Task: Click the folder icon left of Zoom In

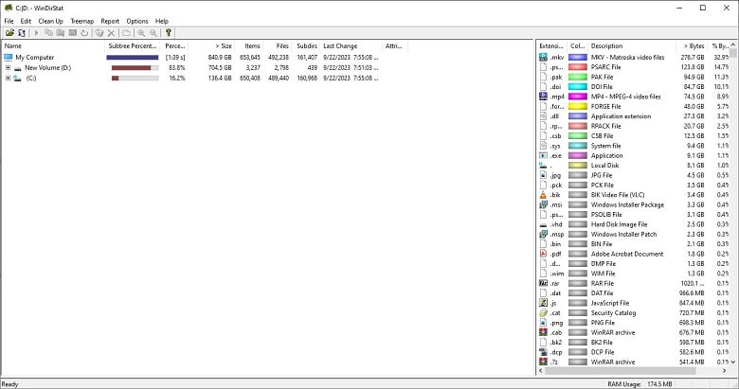Action: (126, 32)
